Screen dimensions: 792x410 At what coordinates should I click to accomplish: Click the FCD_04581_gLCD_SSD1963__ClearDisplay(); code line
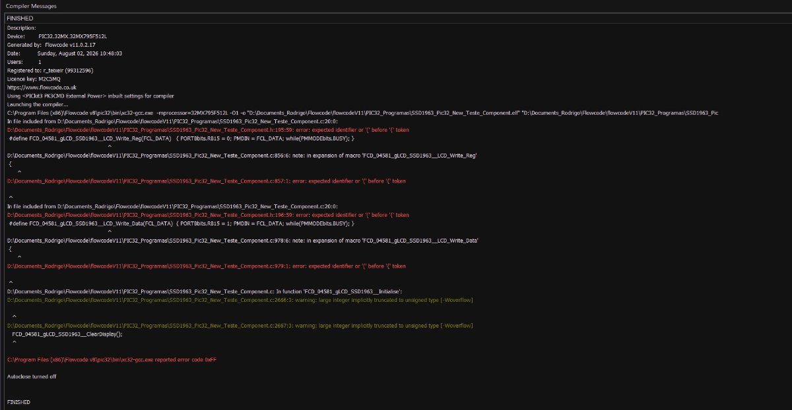coord(67,334)
